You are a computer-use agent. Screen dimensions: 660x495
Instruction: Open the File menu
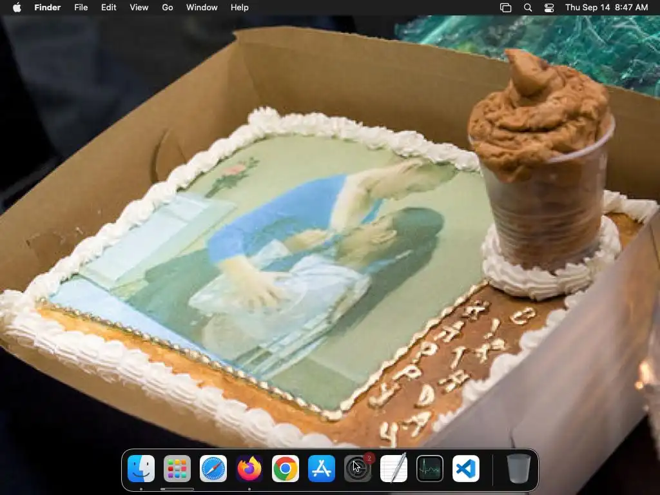click(81, 8)
